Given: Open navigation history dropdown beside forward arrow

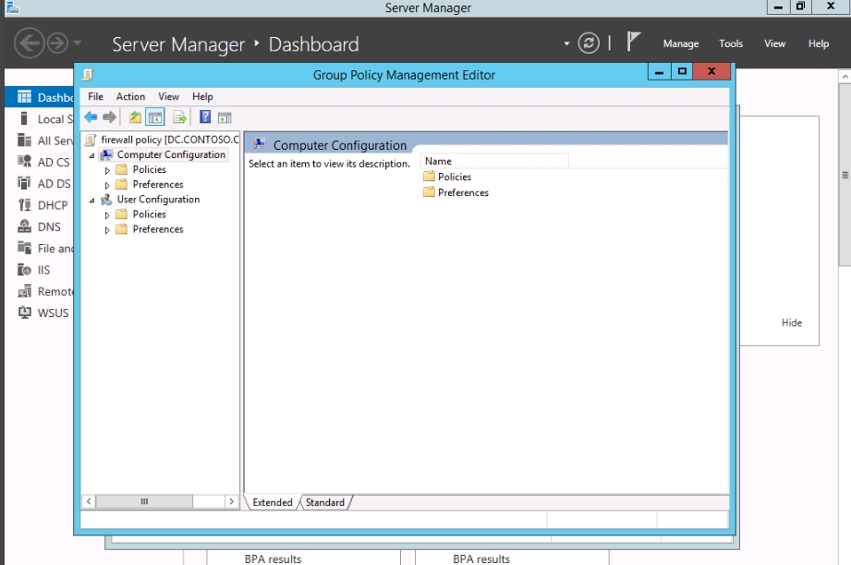Looking at the screenshot, I should pyautogui.click(x=77, y=43).
